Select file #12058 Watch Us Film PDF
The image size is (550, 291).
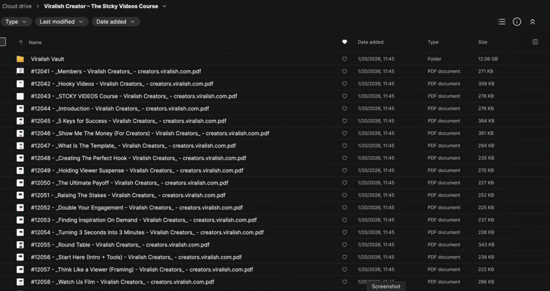pyautogui.click(x=122, y=282)
